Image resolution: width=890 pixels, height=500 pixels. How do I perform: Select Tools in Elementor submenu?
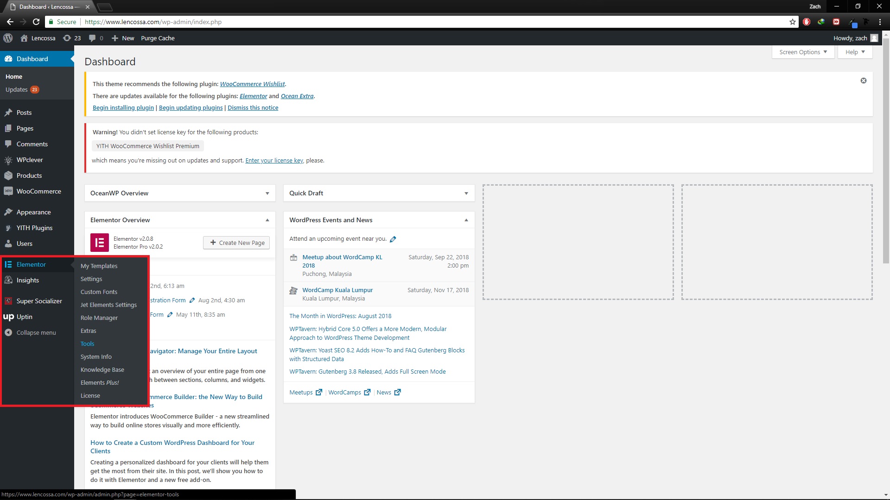(87, 344)
